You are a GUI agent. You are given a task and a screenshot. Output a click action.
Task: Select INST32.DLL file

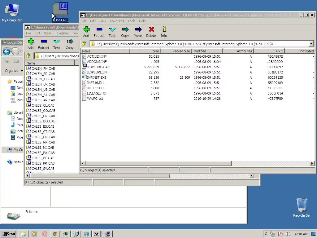(93, 88)
